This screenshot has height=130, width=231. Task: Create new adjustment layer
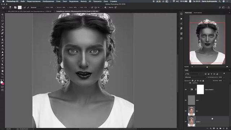[217, 129]
